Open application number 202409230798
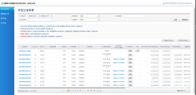Screen dimensions: 196x95 (25, 67)
